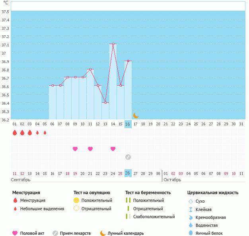
Task: Click the Клейкая cervical fluid legend icon
Action: (x=190, y=209)
